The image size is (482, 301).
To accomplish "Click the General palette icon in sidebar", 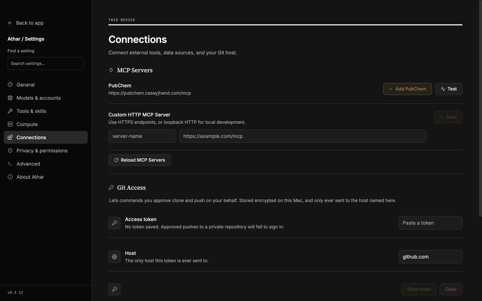I will [10, 85].
